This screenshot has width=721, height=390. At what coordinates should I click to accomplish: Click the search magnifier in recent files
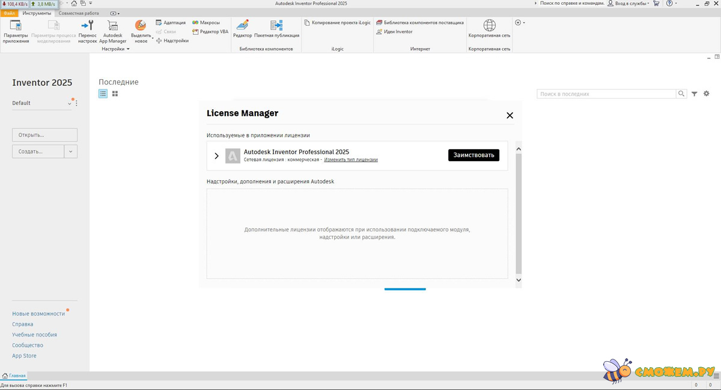click(681, 94)
